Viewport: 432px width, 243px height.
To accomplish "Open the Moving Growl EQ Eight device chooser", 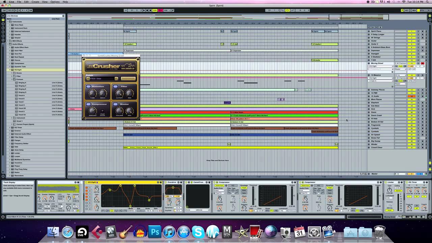I will pyautogui.click(x=381, y=66).
